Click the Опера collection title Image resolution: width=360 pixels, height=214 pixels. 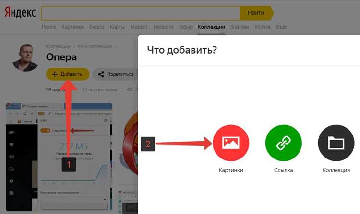click(61, 57)
